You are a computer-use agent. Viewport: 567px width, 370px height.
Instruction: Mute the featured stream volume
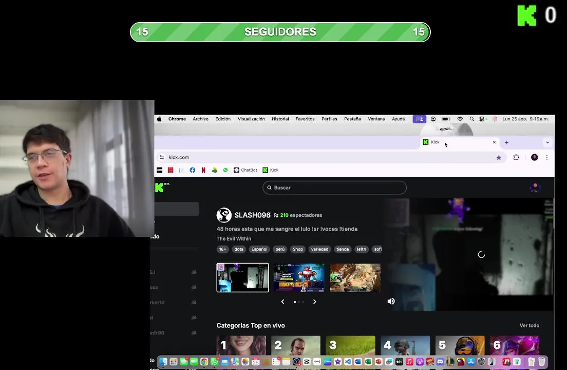[x=391, y=301]
